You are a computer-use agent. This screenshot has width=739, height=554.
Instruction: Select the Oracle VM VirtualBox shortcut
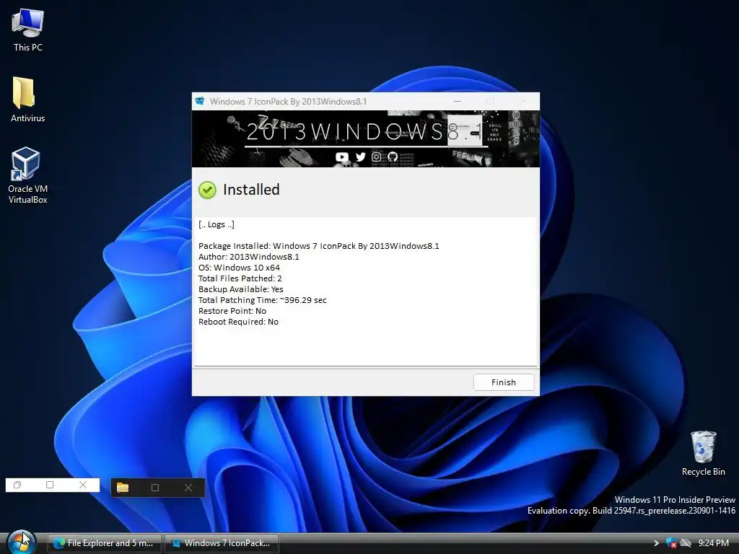pyautogui.click(x=28, y=175)
